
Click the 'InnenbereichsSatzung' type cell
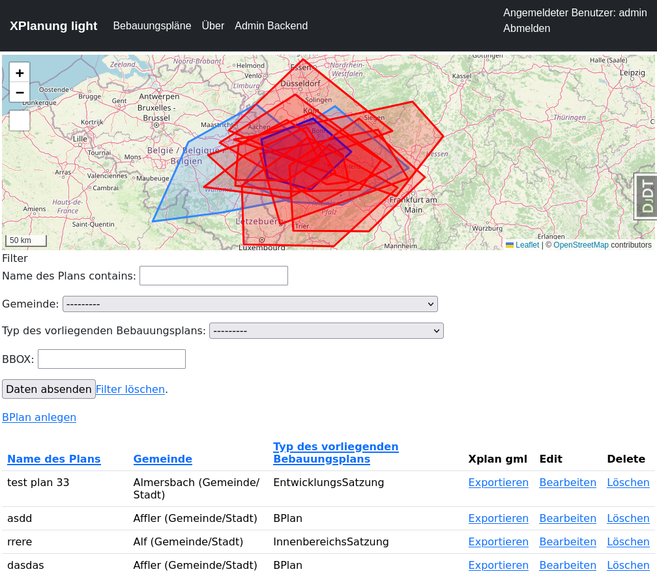pos(331,542)
